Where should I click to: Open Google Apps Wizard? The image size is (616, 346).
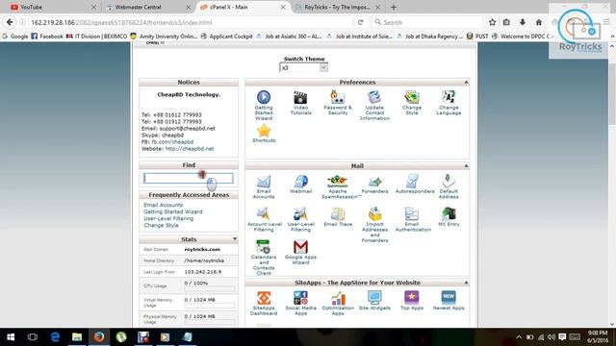(x=300, y=247)
